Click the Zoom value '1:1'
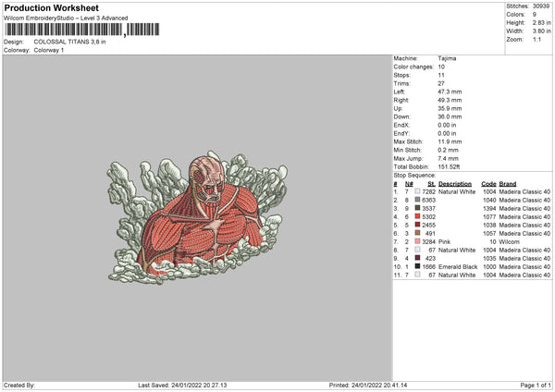Image resolution: width=555 pixels, height=392 pixels. click(536, 39)
